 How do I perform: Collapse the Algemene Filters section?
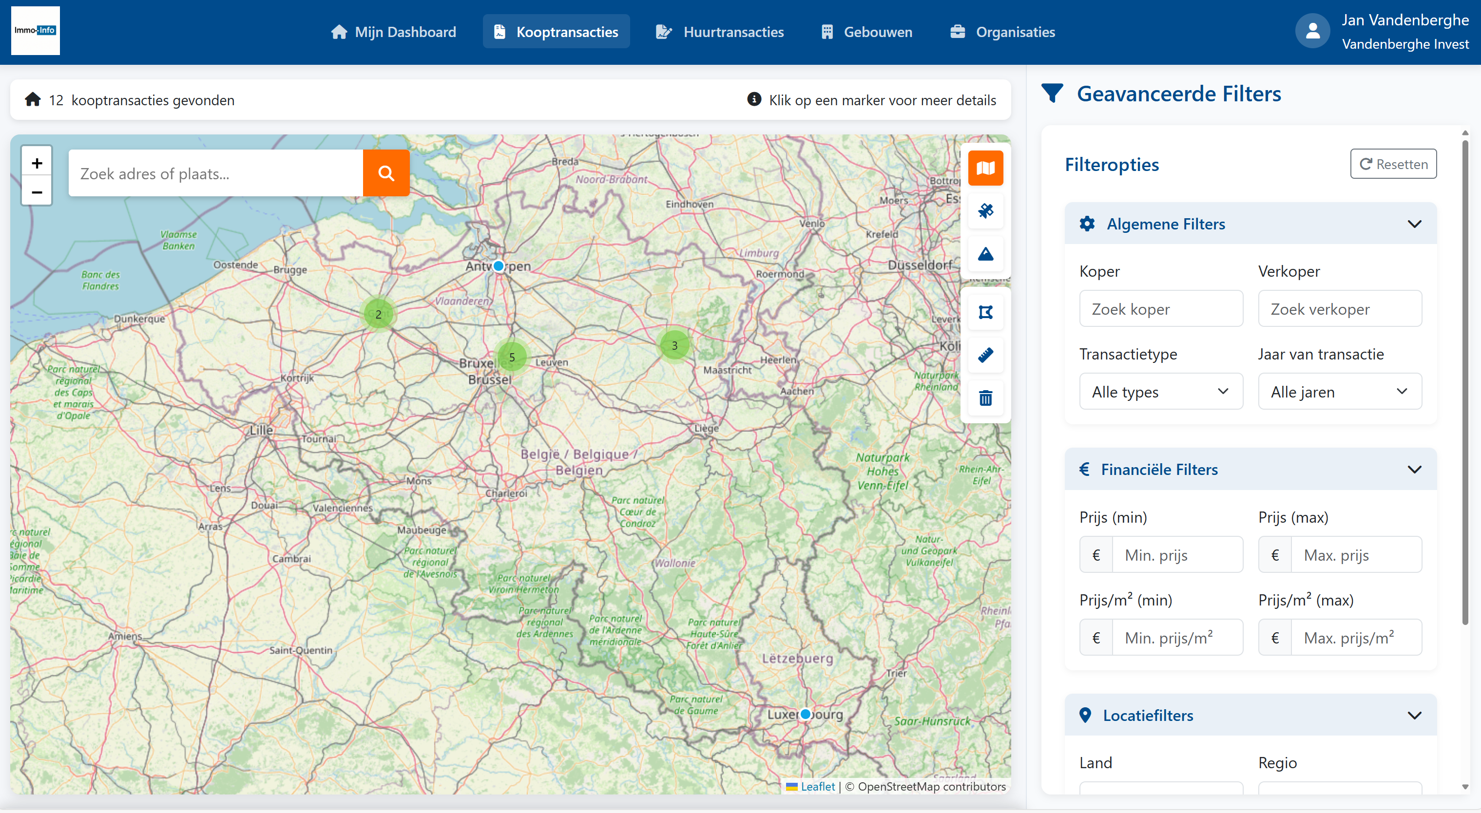pyautogui.click(x=1414, y=224)
